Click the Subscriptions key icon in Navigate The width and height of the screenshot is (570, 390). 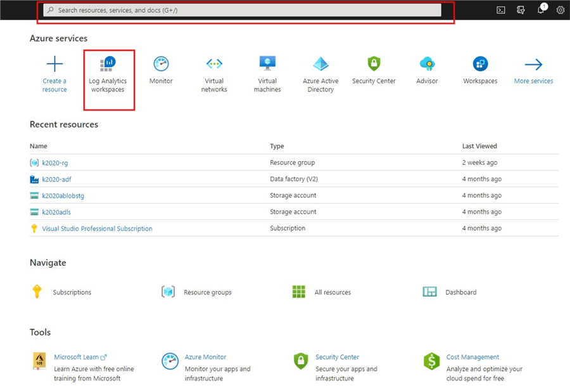[37, 292]
